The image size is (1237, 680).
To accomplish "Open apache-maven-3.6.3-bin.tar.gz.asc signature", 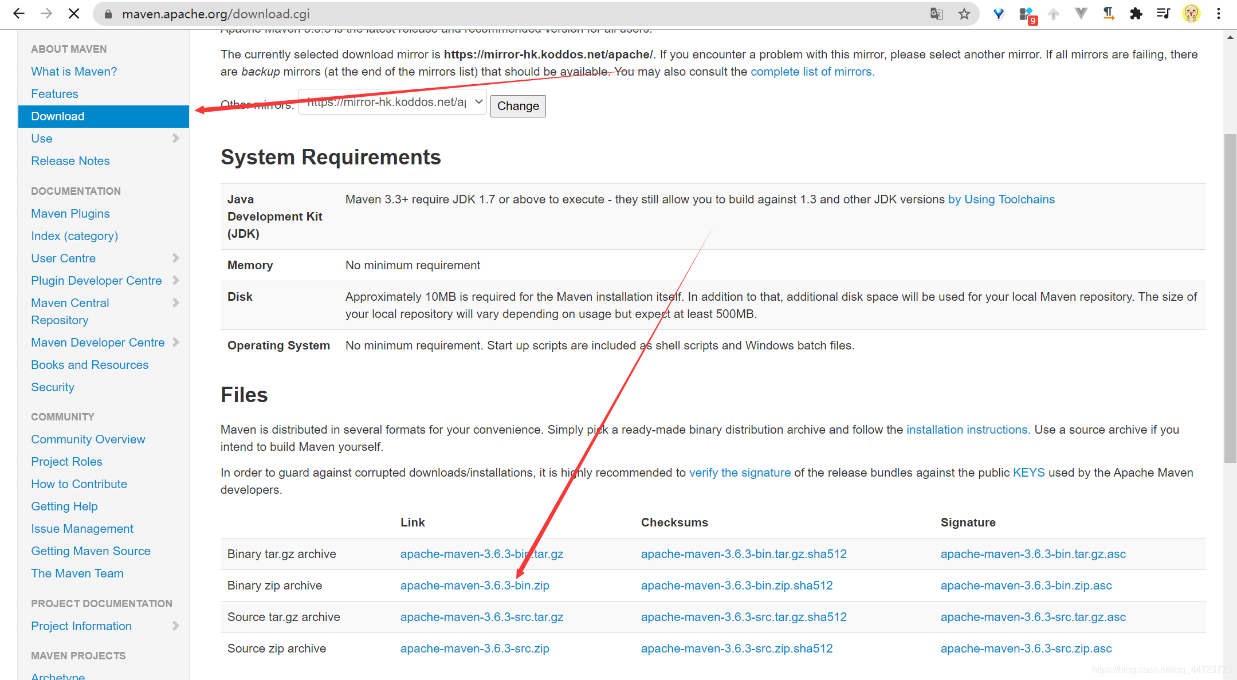I will coord(1033,554).
